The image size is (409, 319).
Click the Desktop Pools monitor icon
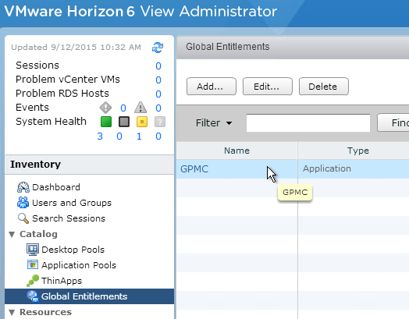pos(33,249)
